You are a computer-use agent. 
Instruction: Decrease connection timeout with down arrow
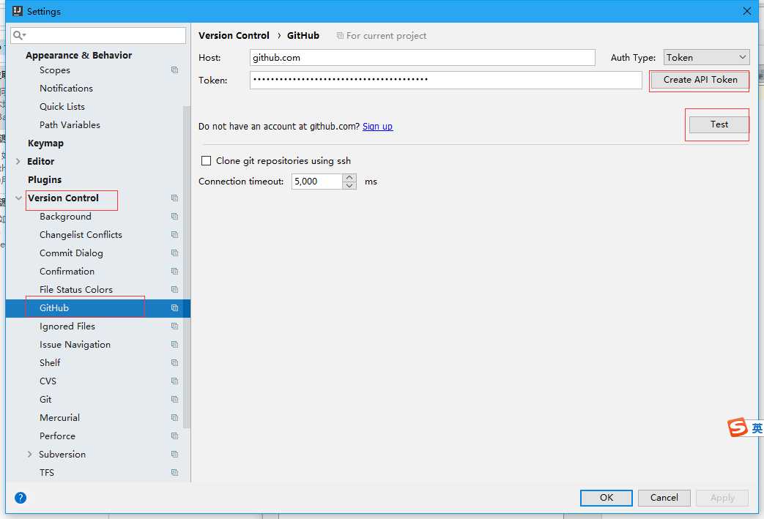349,185
